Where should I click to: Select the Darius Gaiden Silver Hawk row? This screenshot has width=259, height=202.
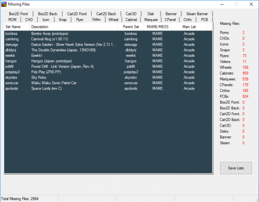108,44
